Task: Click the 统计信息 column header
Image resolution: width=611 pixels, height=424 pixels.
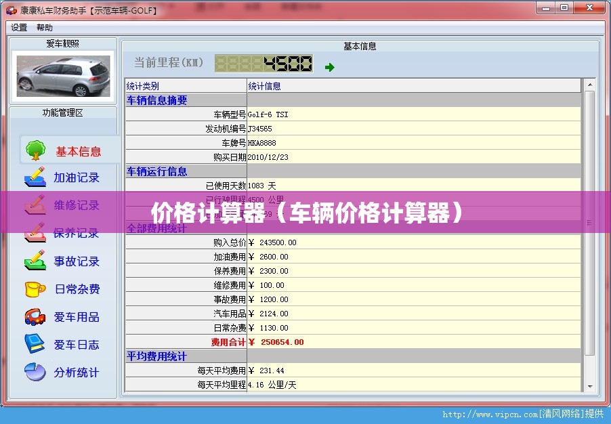Action: point(414,86)
